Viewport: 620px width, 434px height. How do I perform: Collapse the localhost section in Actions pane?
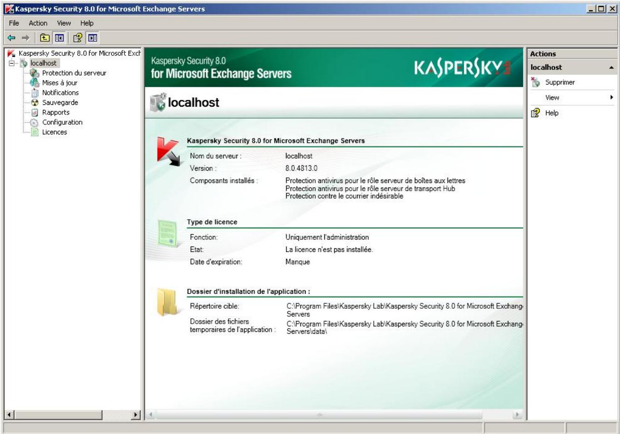pos(611,68)
